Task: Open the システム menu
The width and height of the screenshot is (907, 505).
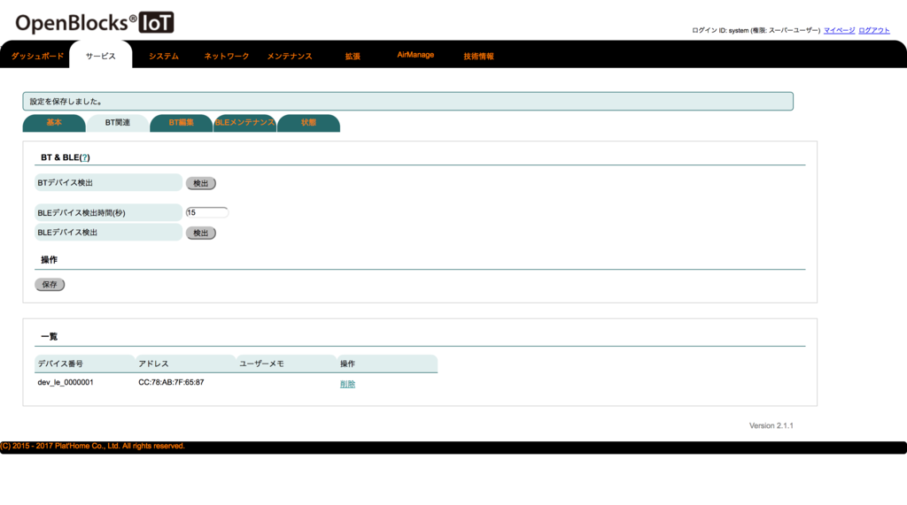Action: 164,56
